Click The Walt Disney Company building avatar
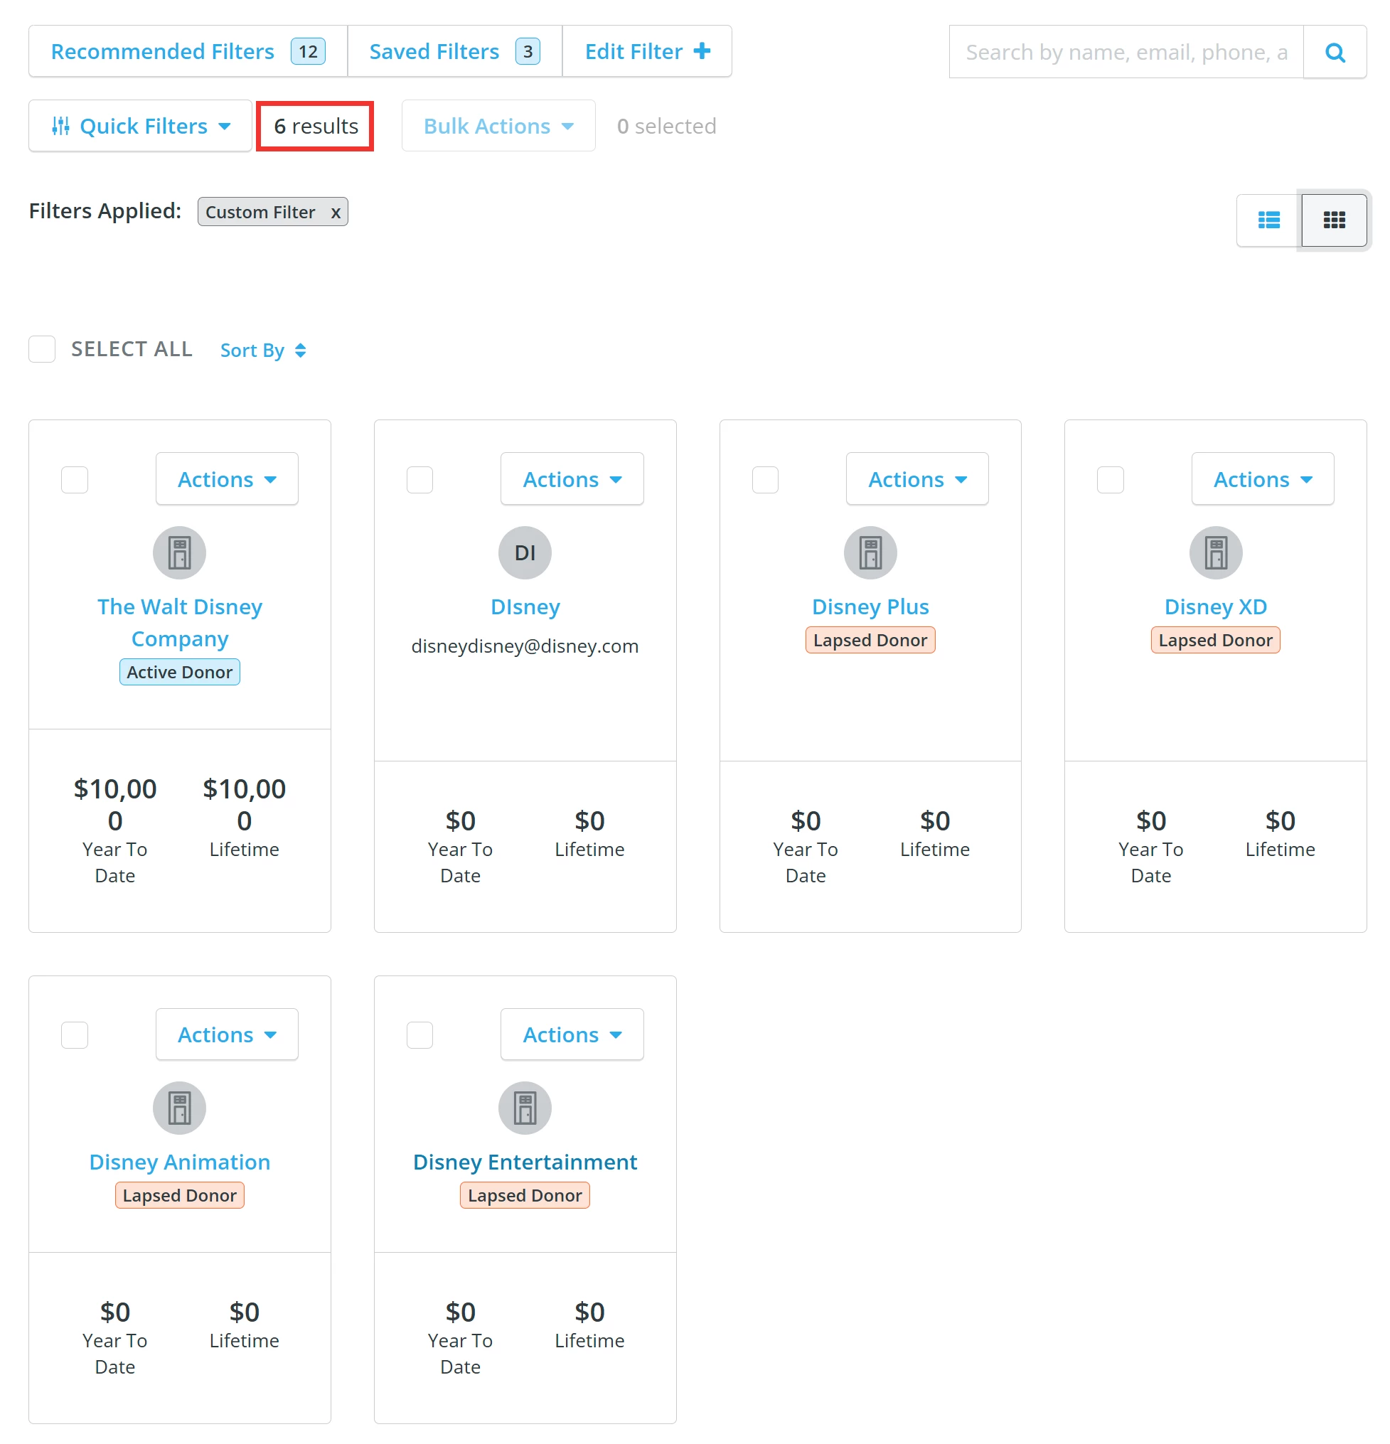The height and width of the screenshot is (1444, 1390). click(179, 552)
